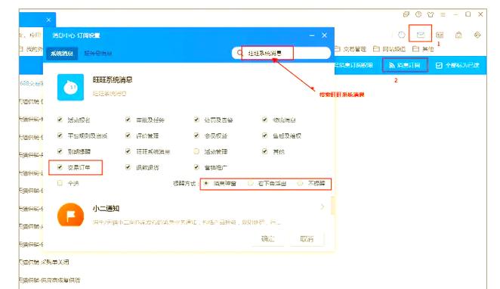Open the calendar-style icon beside the envelope

[440, 35]
